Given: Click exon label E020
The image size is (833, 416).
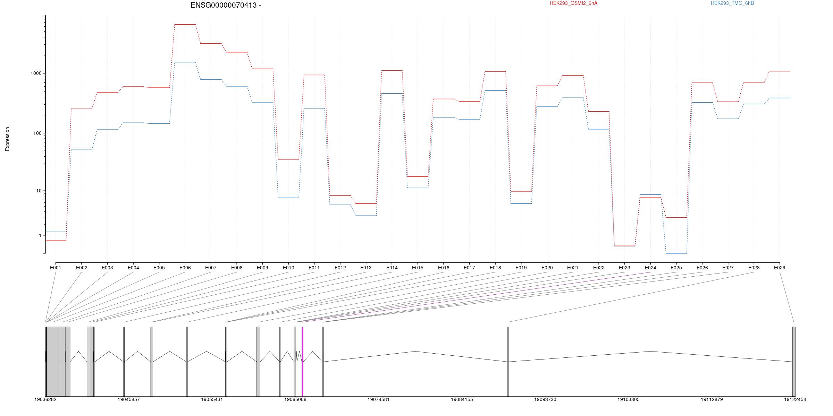Looking at the screenshot, I should (x=547, y=268).
